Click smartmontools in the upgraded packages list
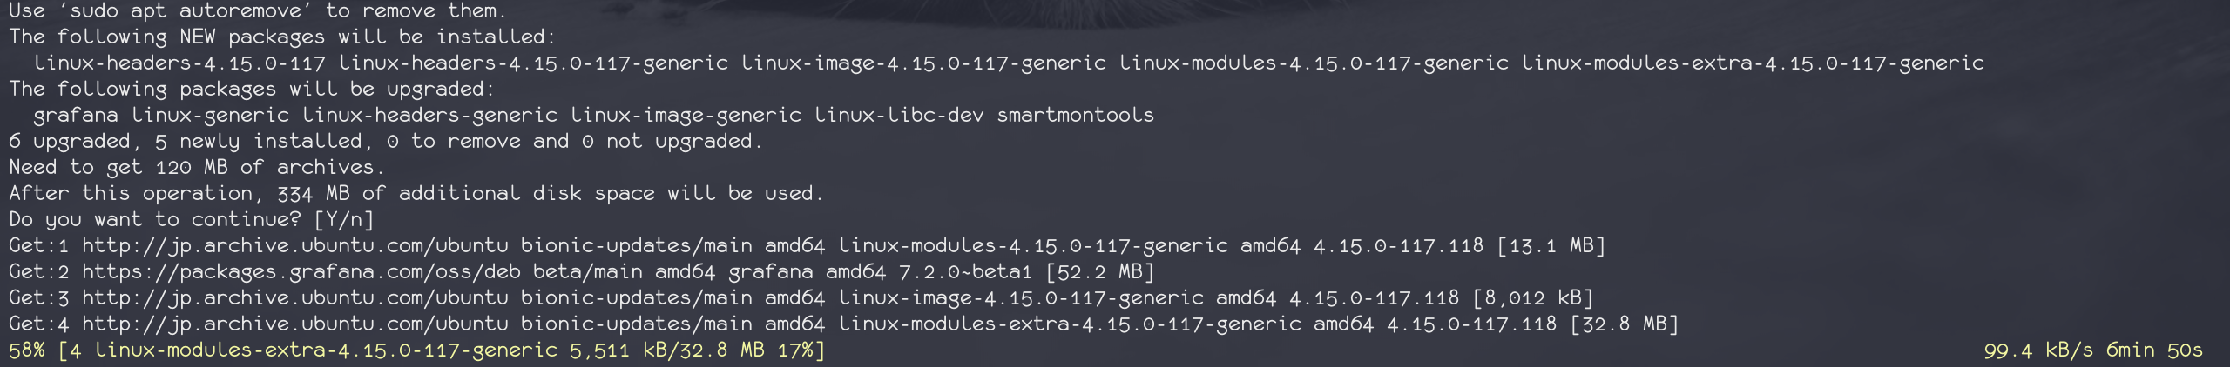Screen dimensions: 2230x367 pos(1075,116)
